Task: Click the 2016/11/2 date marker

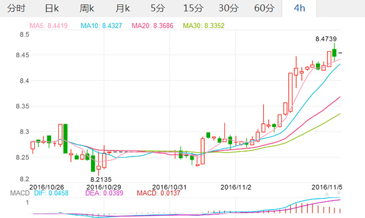Action: [x=235, y=186]
